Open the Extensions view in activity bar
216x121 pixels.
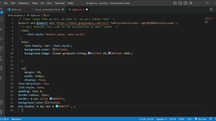[x=1, y=49]
